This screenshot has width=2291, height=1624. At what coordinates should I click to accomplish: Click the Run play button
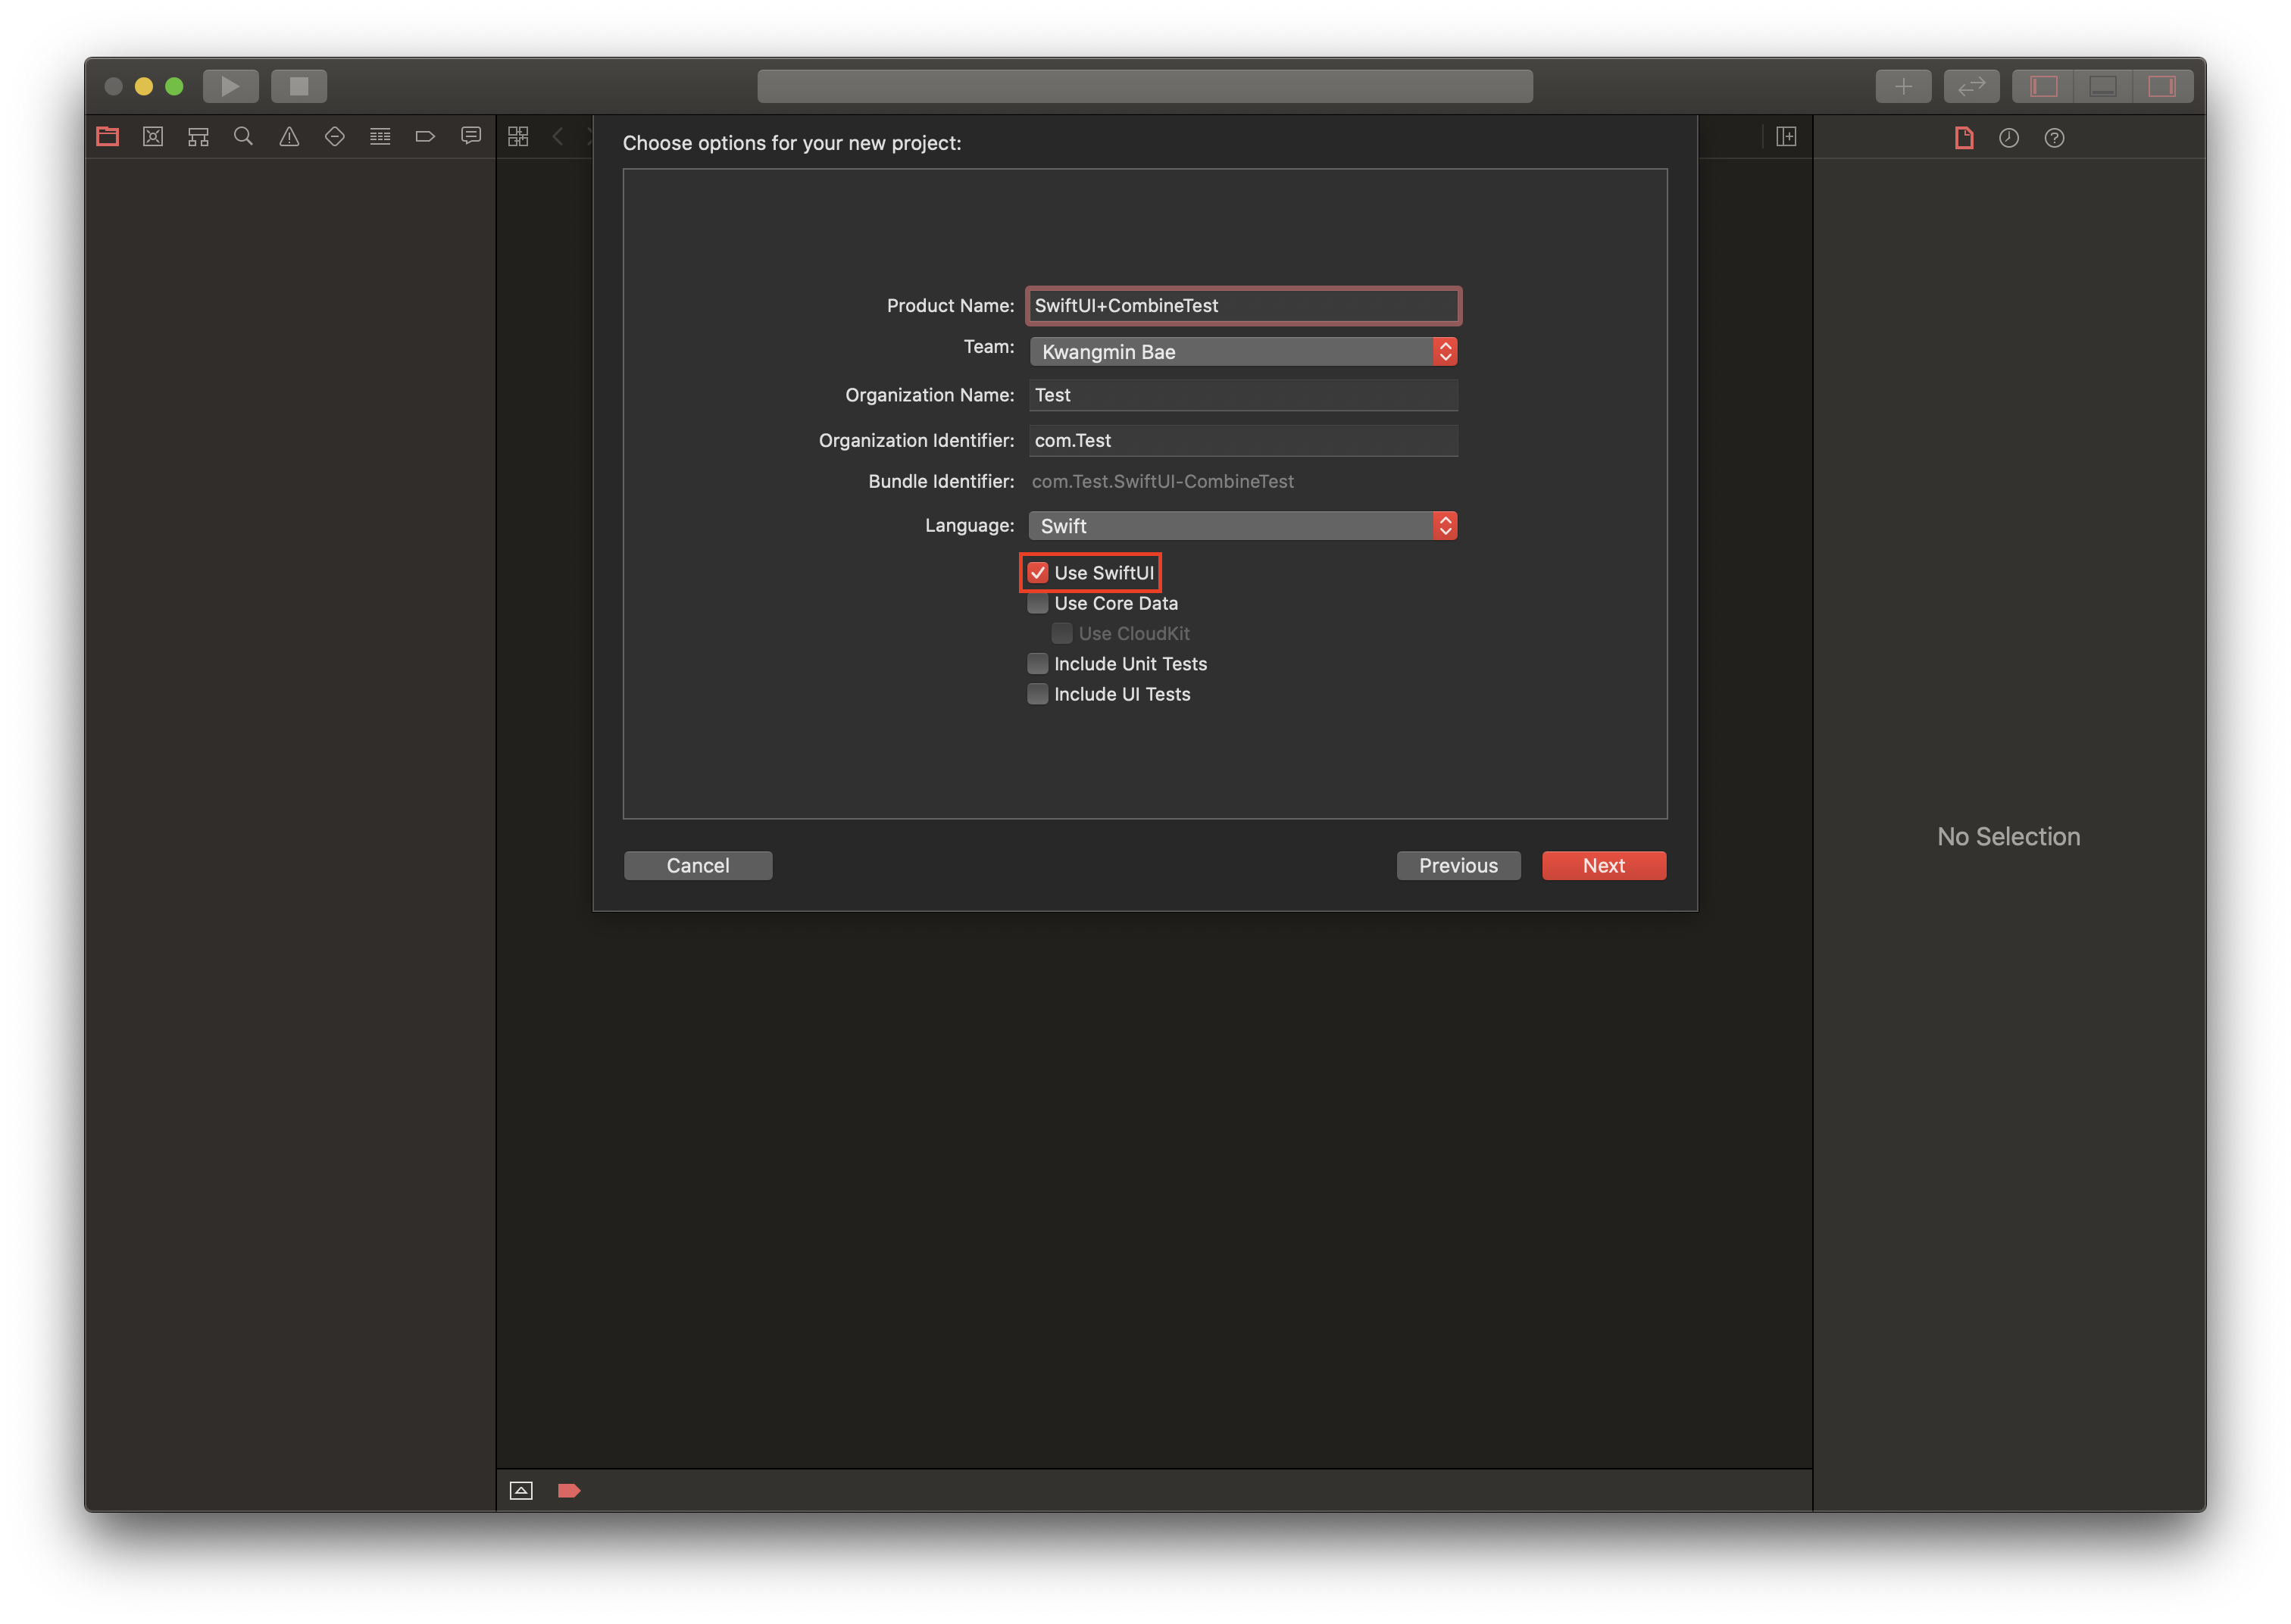(230, 86)
